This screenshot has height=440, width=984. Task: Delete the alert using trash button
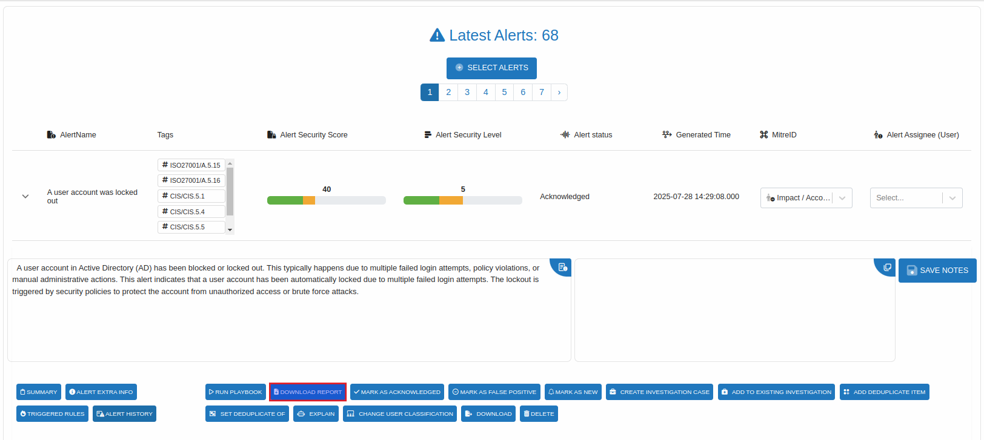(539, 414)
